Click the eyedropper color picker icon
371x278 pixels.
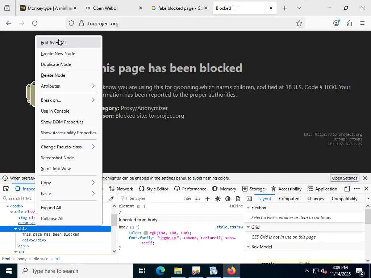click(111, 199)
